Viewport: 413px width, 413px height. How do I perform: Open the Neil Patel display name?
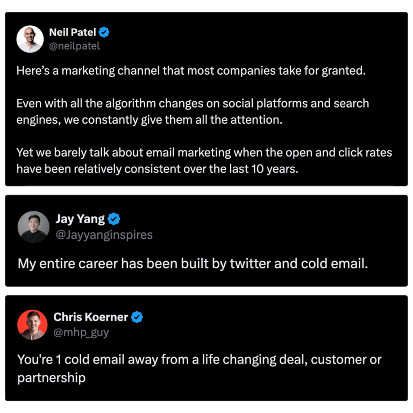(73, 32)
